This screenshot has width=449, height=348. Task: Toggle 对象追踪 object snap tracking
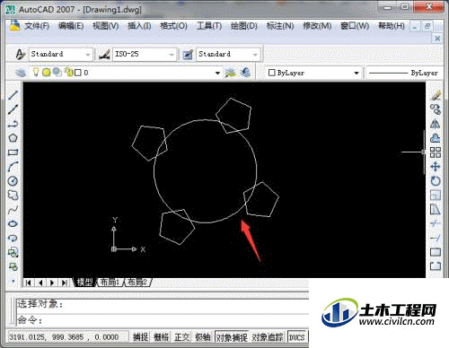(x=268, y=337)
